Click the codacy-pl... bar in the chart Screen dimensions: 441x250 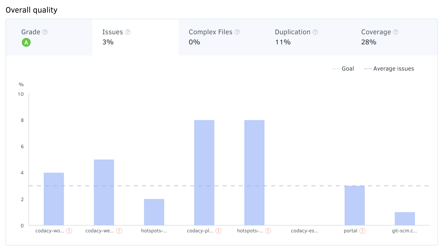tap(204, 173)
